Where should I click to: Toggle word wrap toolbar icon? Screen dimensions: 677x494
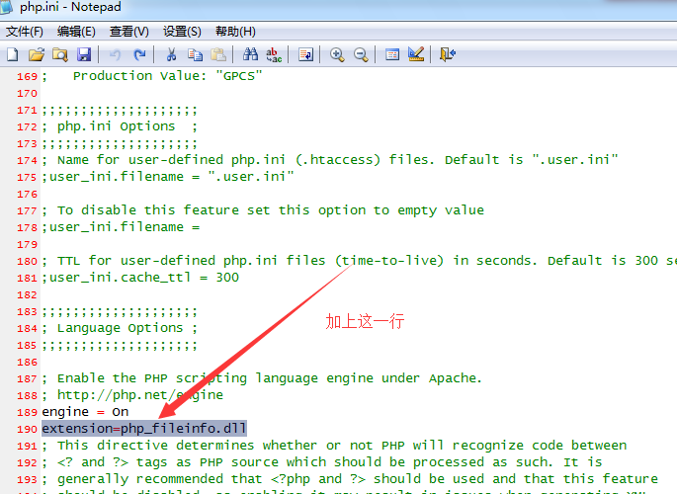(305, 54)
